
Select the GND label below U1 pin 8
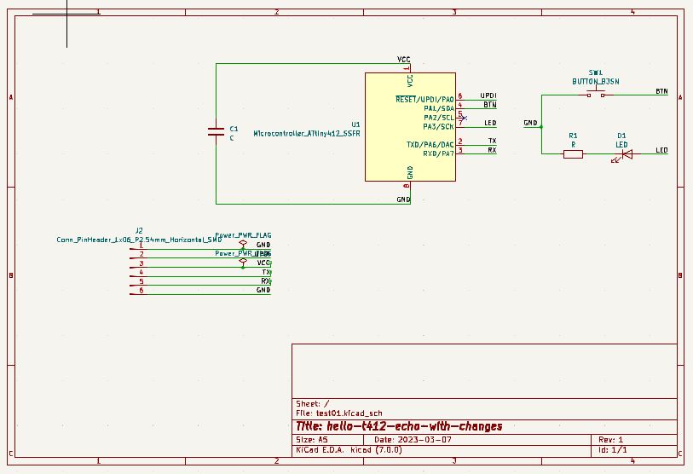point(403,199)
